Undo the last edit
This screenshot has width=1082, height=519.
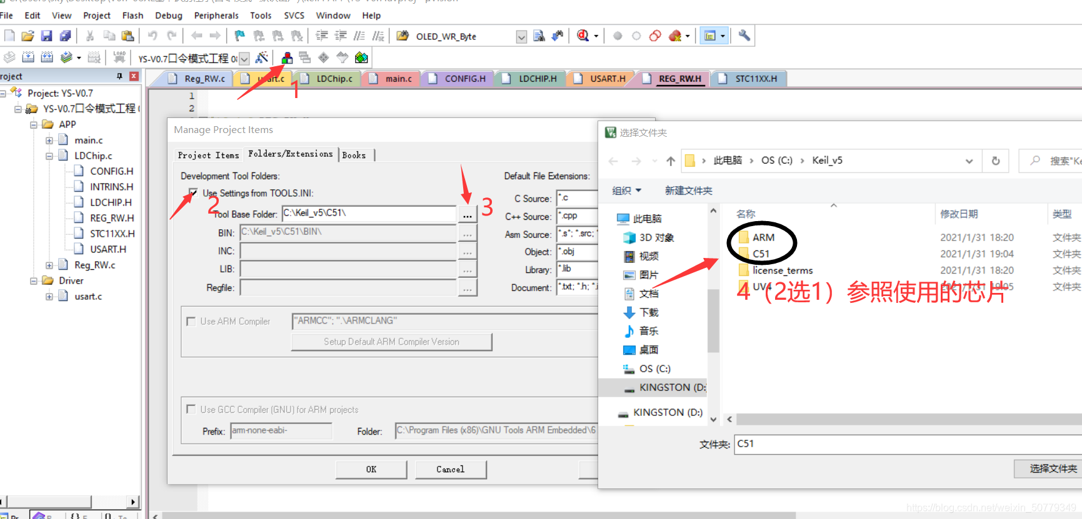pos(153,36)
